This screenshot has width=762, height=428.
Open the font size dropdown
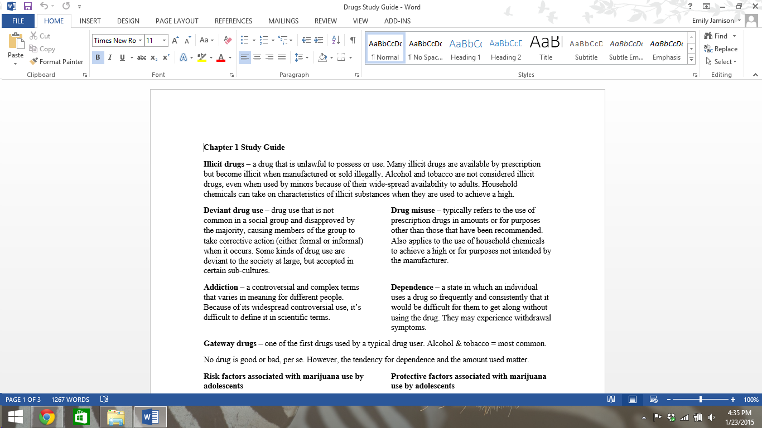(x=164, y=40)
